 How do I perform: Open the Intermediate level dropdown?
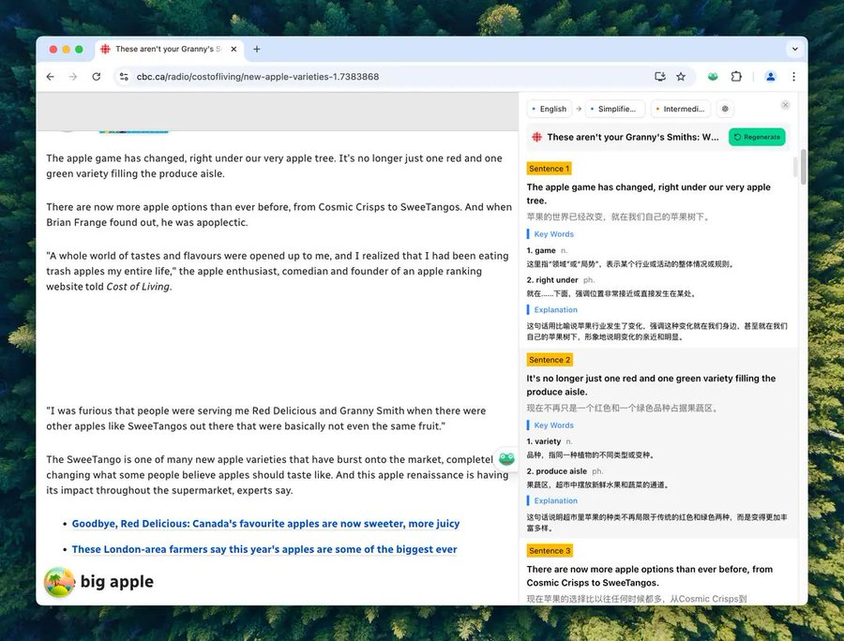coord(681,109)
